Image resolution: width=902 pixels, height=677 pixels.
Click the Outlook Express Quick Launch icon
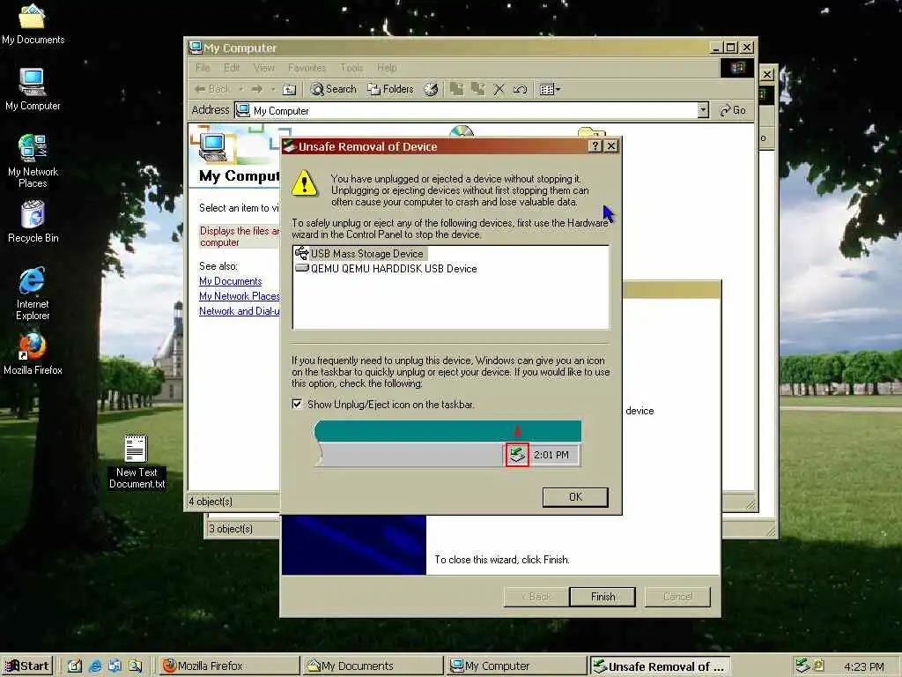tap(115, 666)
